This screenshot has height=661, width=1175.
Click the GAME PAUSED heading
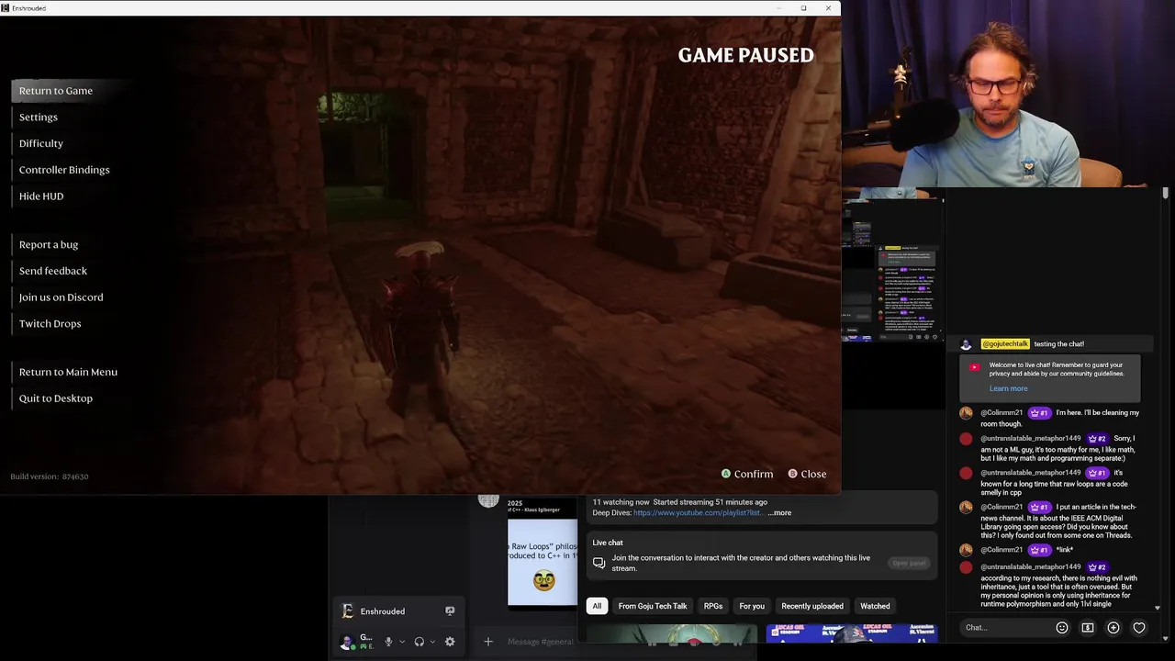tap(745, 55)
